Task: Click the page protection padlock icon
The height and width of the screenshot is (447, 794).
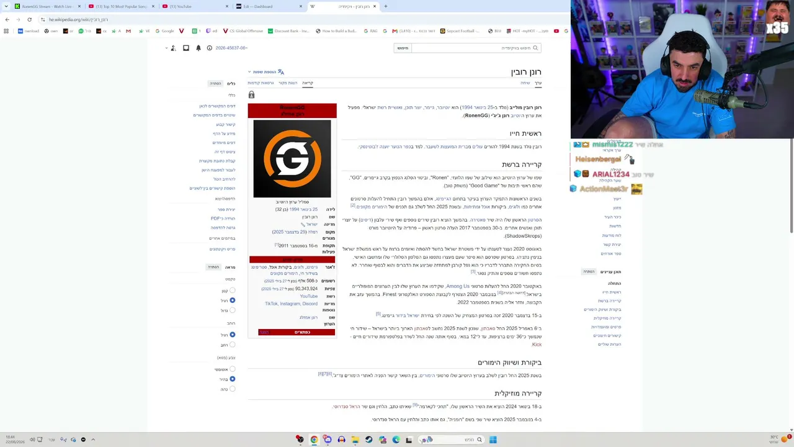Action: point(251,95)
